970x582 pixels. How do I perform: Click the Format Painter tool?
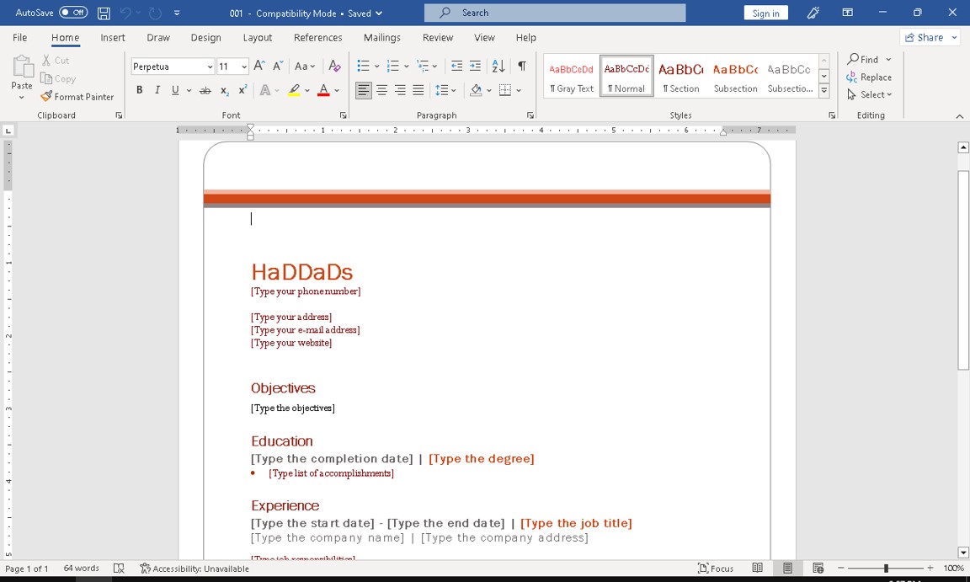coord(77,97)
